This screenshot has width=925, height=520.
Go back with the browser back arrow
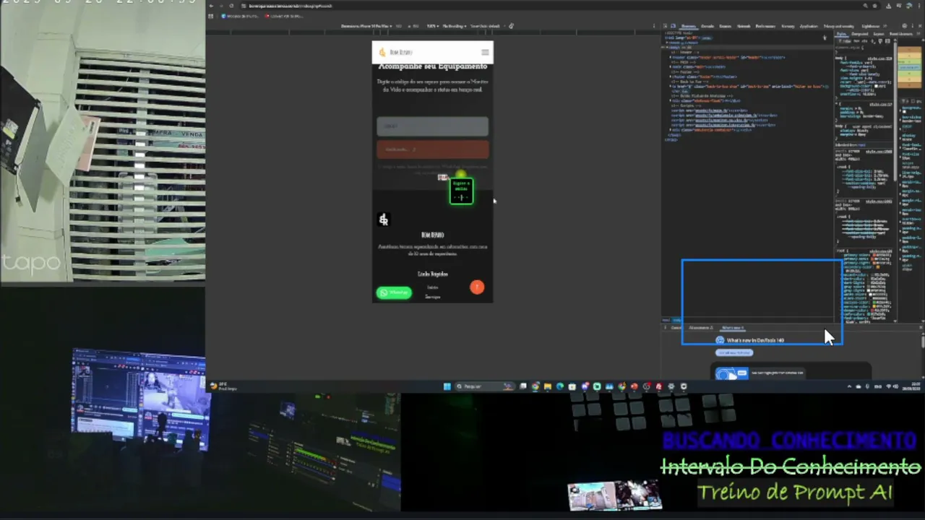click(x=211, y=6)
